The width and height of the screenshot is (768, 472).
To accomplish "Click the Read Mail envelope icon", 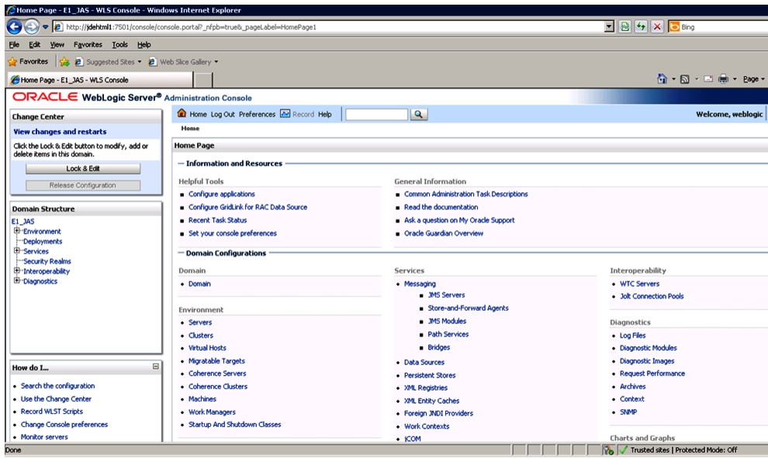I will point(708,79).
